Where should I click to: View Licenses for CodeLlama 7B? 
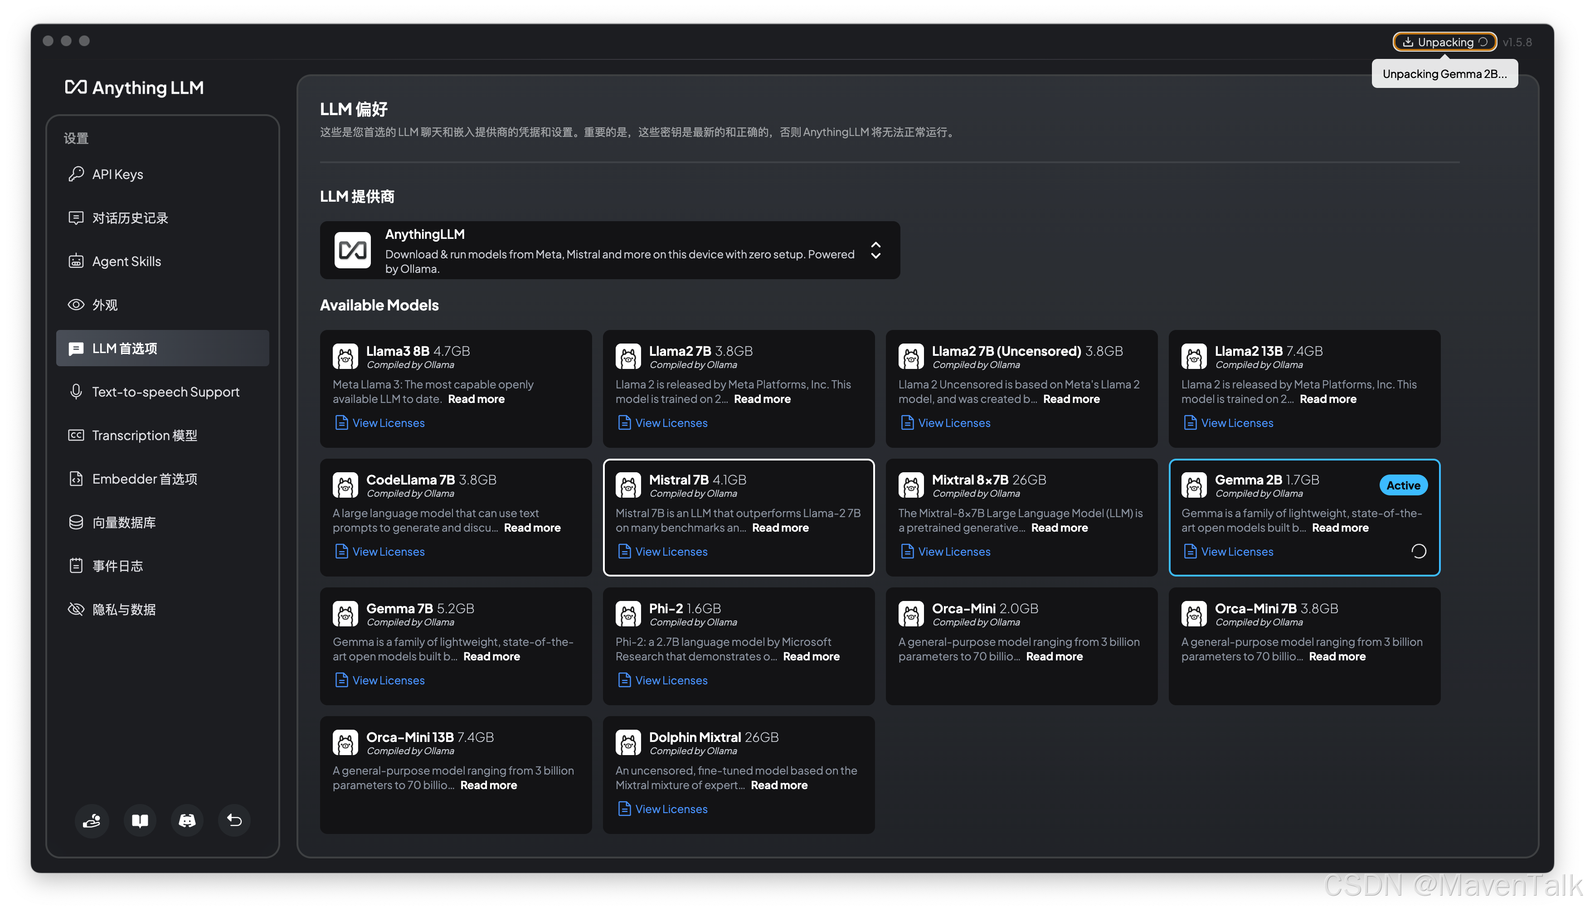point(380,552)
